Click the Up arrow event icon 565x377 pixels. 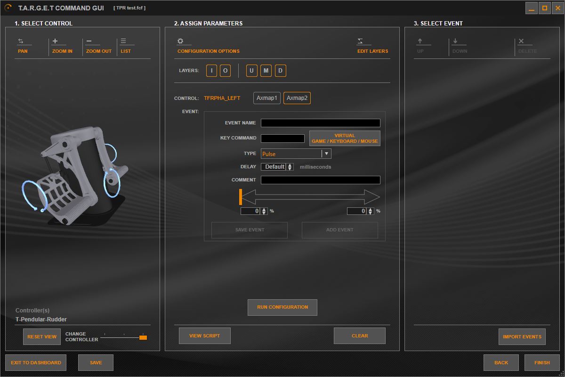(x=420, y=41)
